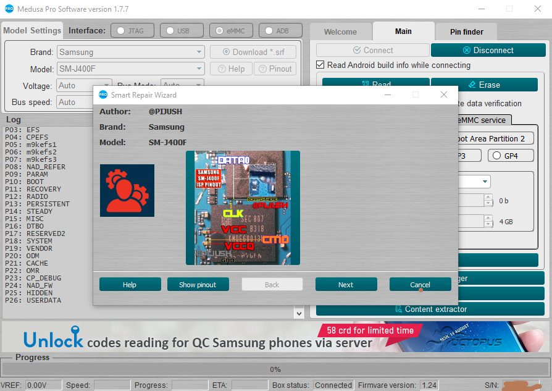Open the Bus speed dropdown
The width and height of the screenshot is (552, 391).
pyautogui.click(x=75, y=102)
